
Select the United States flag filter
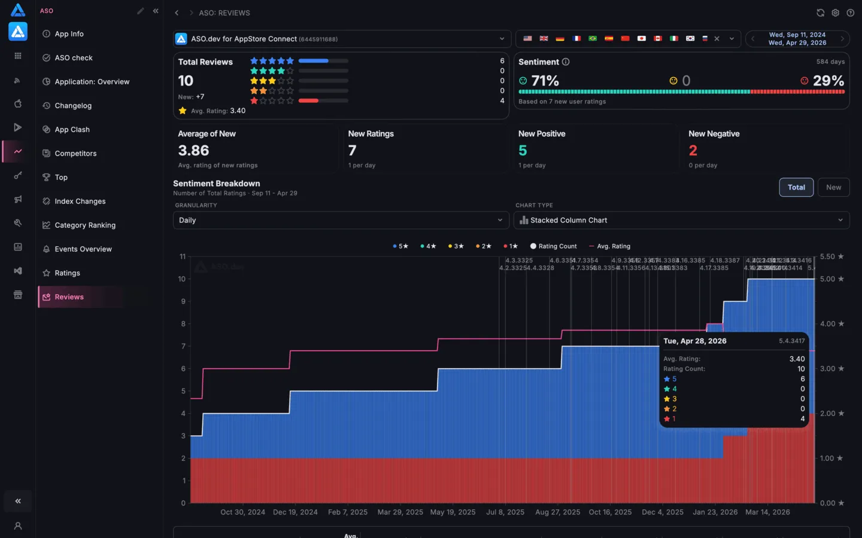[527, 39]
